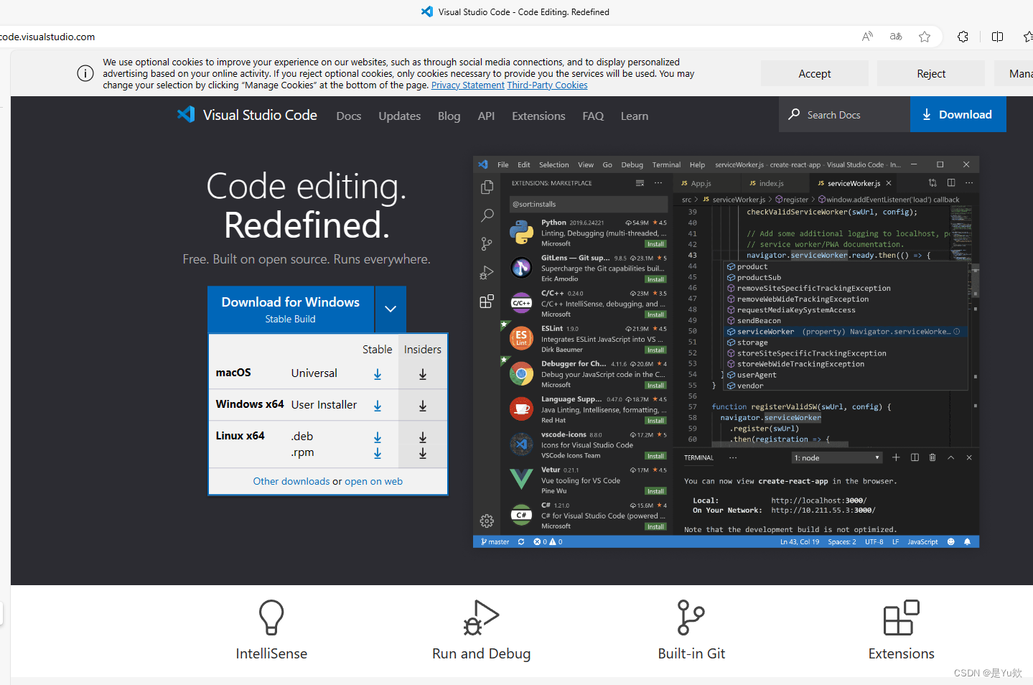Viewport: 1033px width, 685px height.
Task: Open Search icon in VS Code activity bar
Action: 487,215
